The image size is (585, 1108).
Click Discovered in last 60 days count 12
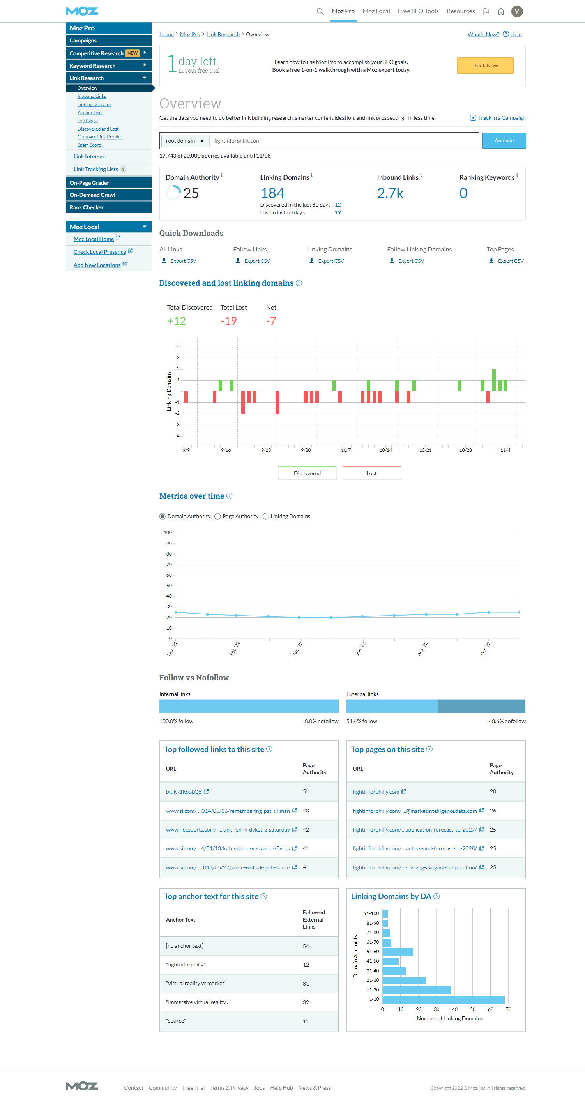[x=338, y=205]
